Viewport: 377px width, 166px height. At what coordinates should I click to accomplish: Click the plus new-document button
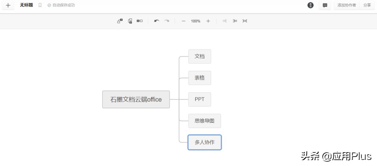click(8, 5)
